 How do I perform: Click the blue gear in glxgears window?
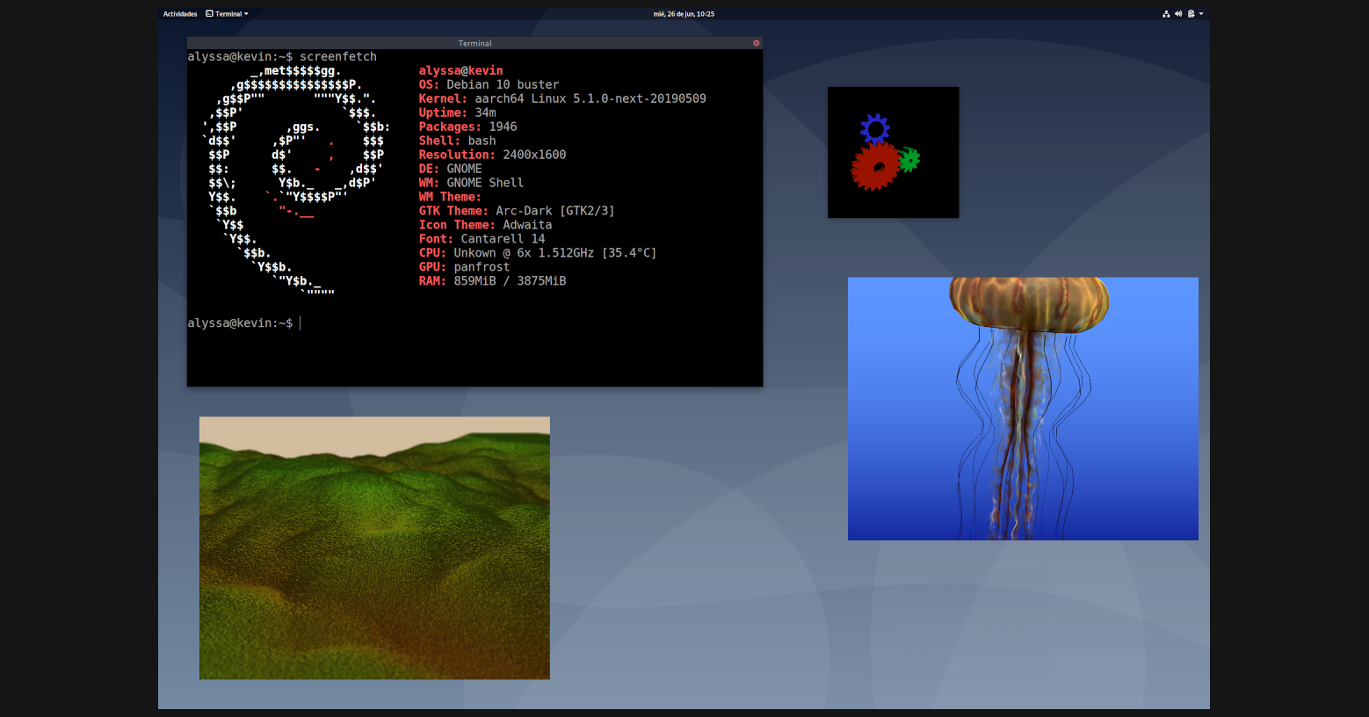(874, 128)
